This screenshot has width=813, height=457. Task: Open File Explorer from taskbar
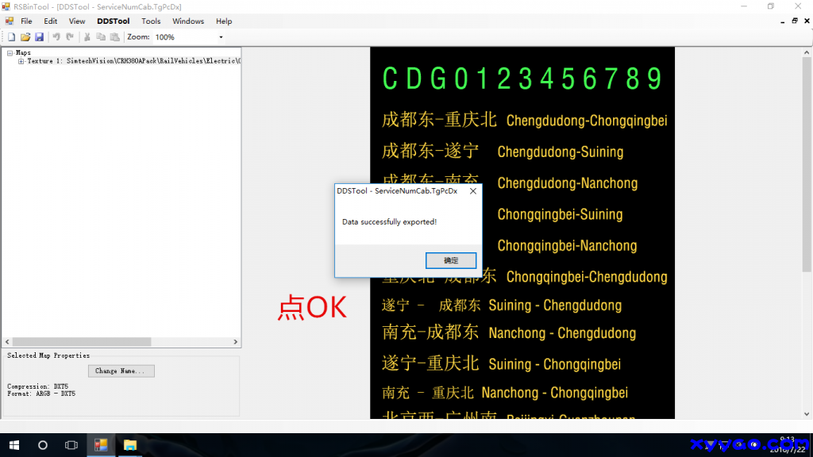point(130,445)
